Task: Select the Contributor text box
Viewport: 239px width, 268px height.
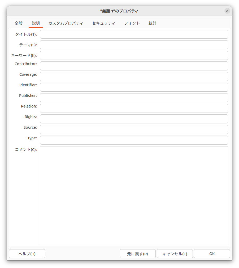Action: pyautogui.click(x=134, y=66)
